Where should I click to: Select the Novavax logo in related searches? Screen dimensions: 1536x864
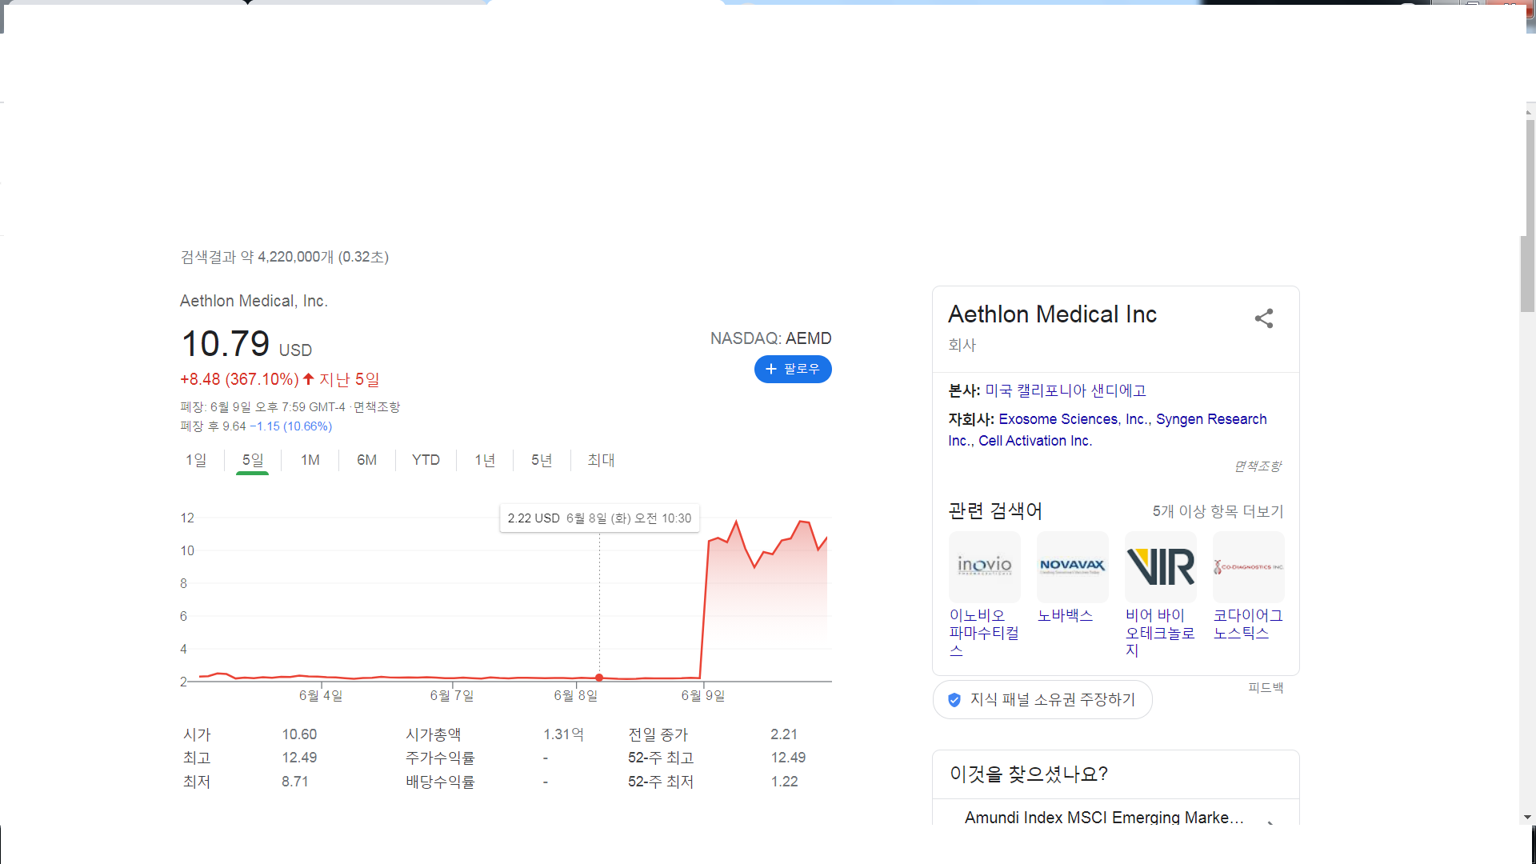coord(1072,566)
